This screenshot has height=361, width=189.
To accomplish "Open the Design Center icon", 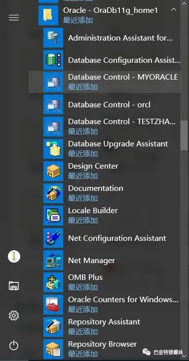I will point(53,171).
